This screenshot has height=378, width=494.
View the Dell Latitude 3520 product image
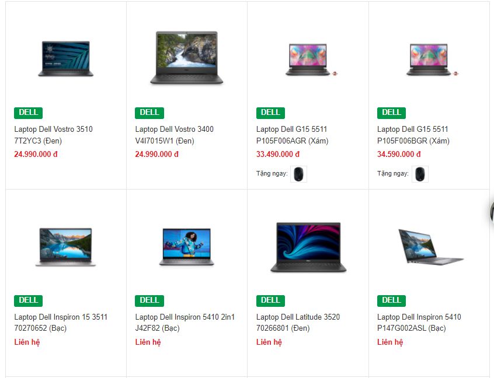pos(308,247)
